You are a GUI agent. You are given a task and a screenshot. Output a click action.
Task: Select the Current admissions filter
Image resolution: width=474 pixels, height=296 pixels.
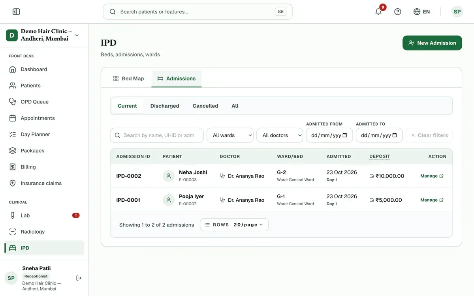pos(127,106)
